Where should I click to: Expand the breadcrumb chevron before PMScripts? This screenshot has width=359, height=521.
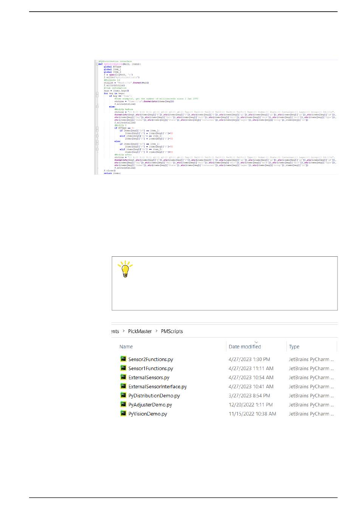pyautogui.click(x=156, y=332)
